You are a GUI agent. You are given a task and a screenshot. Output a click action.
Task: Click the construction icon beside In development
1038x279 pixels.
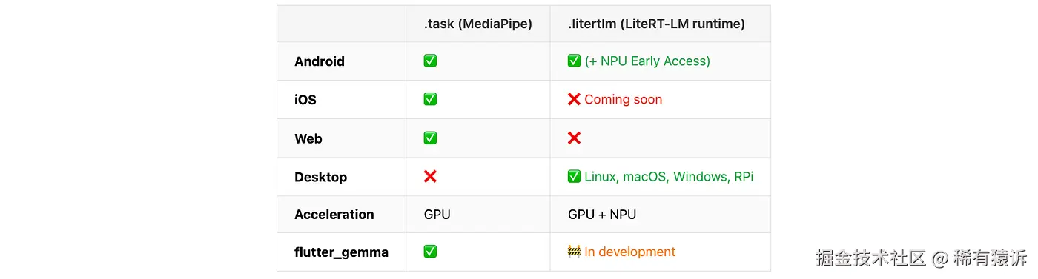point(574,252)
